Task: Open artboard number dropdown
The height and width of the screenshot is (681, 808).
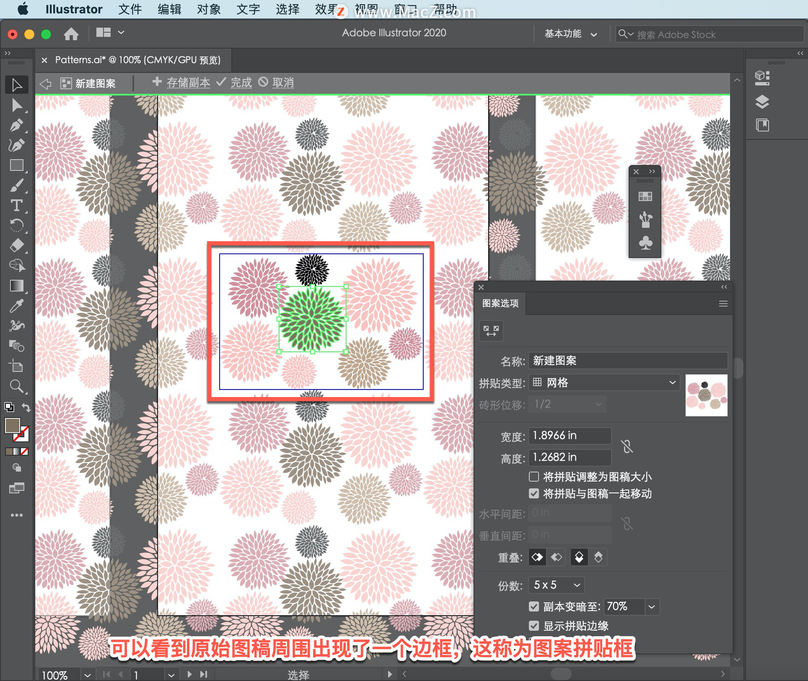Action: point(171,674)
